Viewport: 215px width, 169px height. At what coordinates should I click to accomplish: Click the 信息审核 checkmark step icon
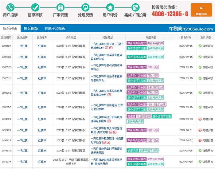[35, 7]
